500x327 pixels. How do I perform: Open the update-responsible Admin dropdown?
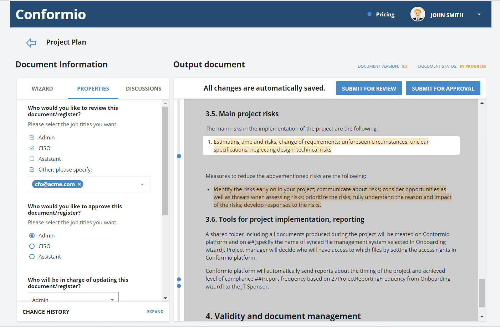coord(73,297)
